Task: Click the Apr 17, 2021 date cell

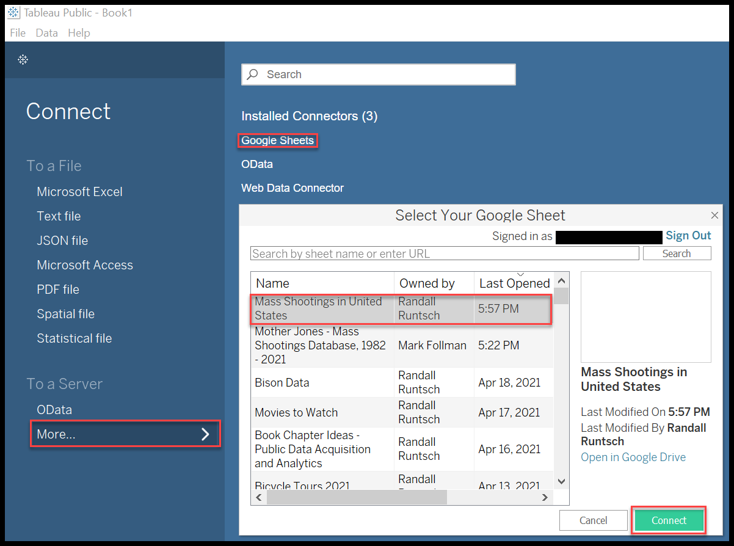Action: click(x=510, y=413)
